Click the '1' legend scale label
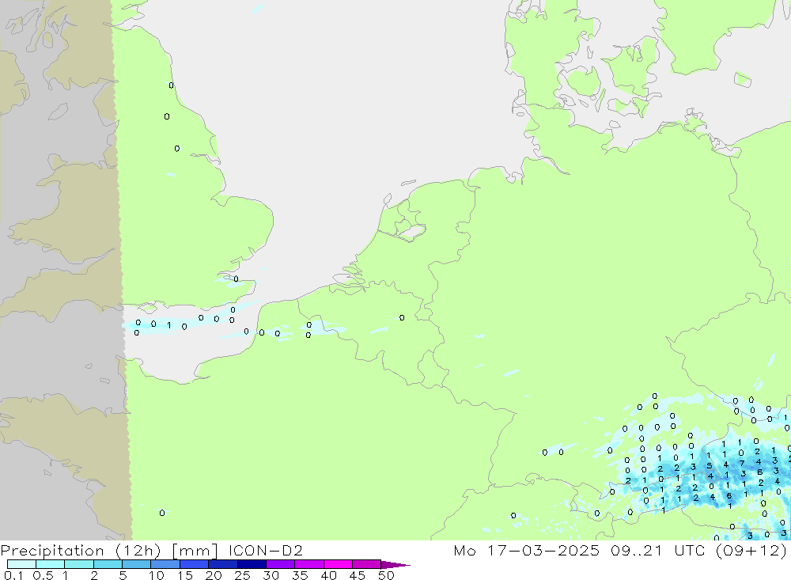Viewport: 791px width, 580px height. [66, 575]
